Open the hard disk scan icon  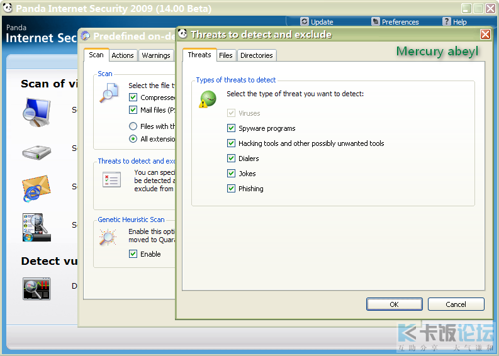click(36, 152)
